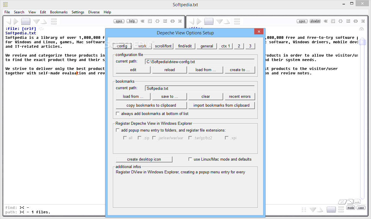The width and height of the screenshot is (371, 219).
Task: Click the reload configuration button
Action: pyautogui.click(x=169, y=70)
